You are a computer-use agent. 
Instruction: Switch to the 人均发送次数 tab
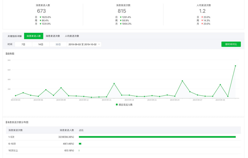[x=72, y=36]
